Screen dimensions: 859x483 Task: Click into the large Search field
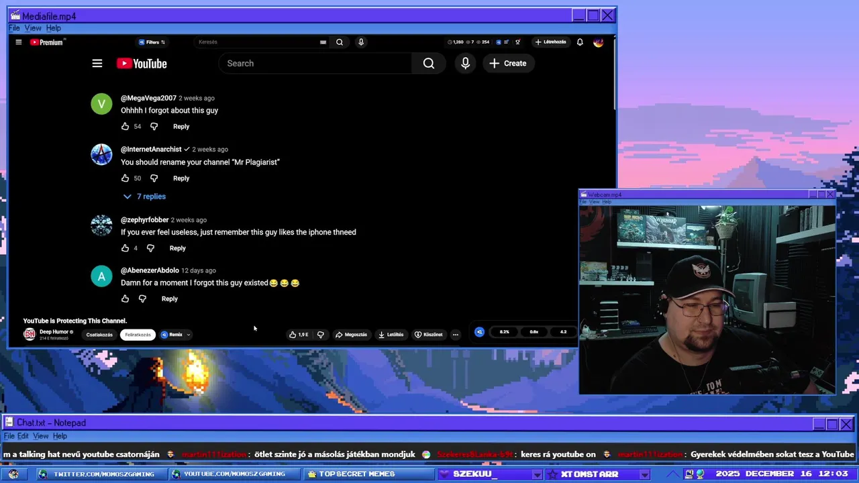coord(315,63)
